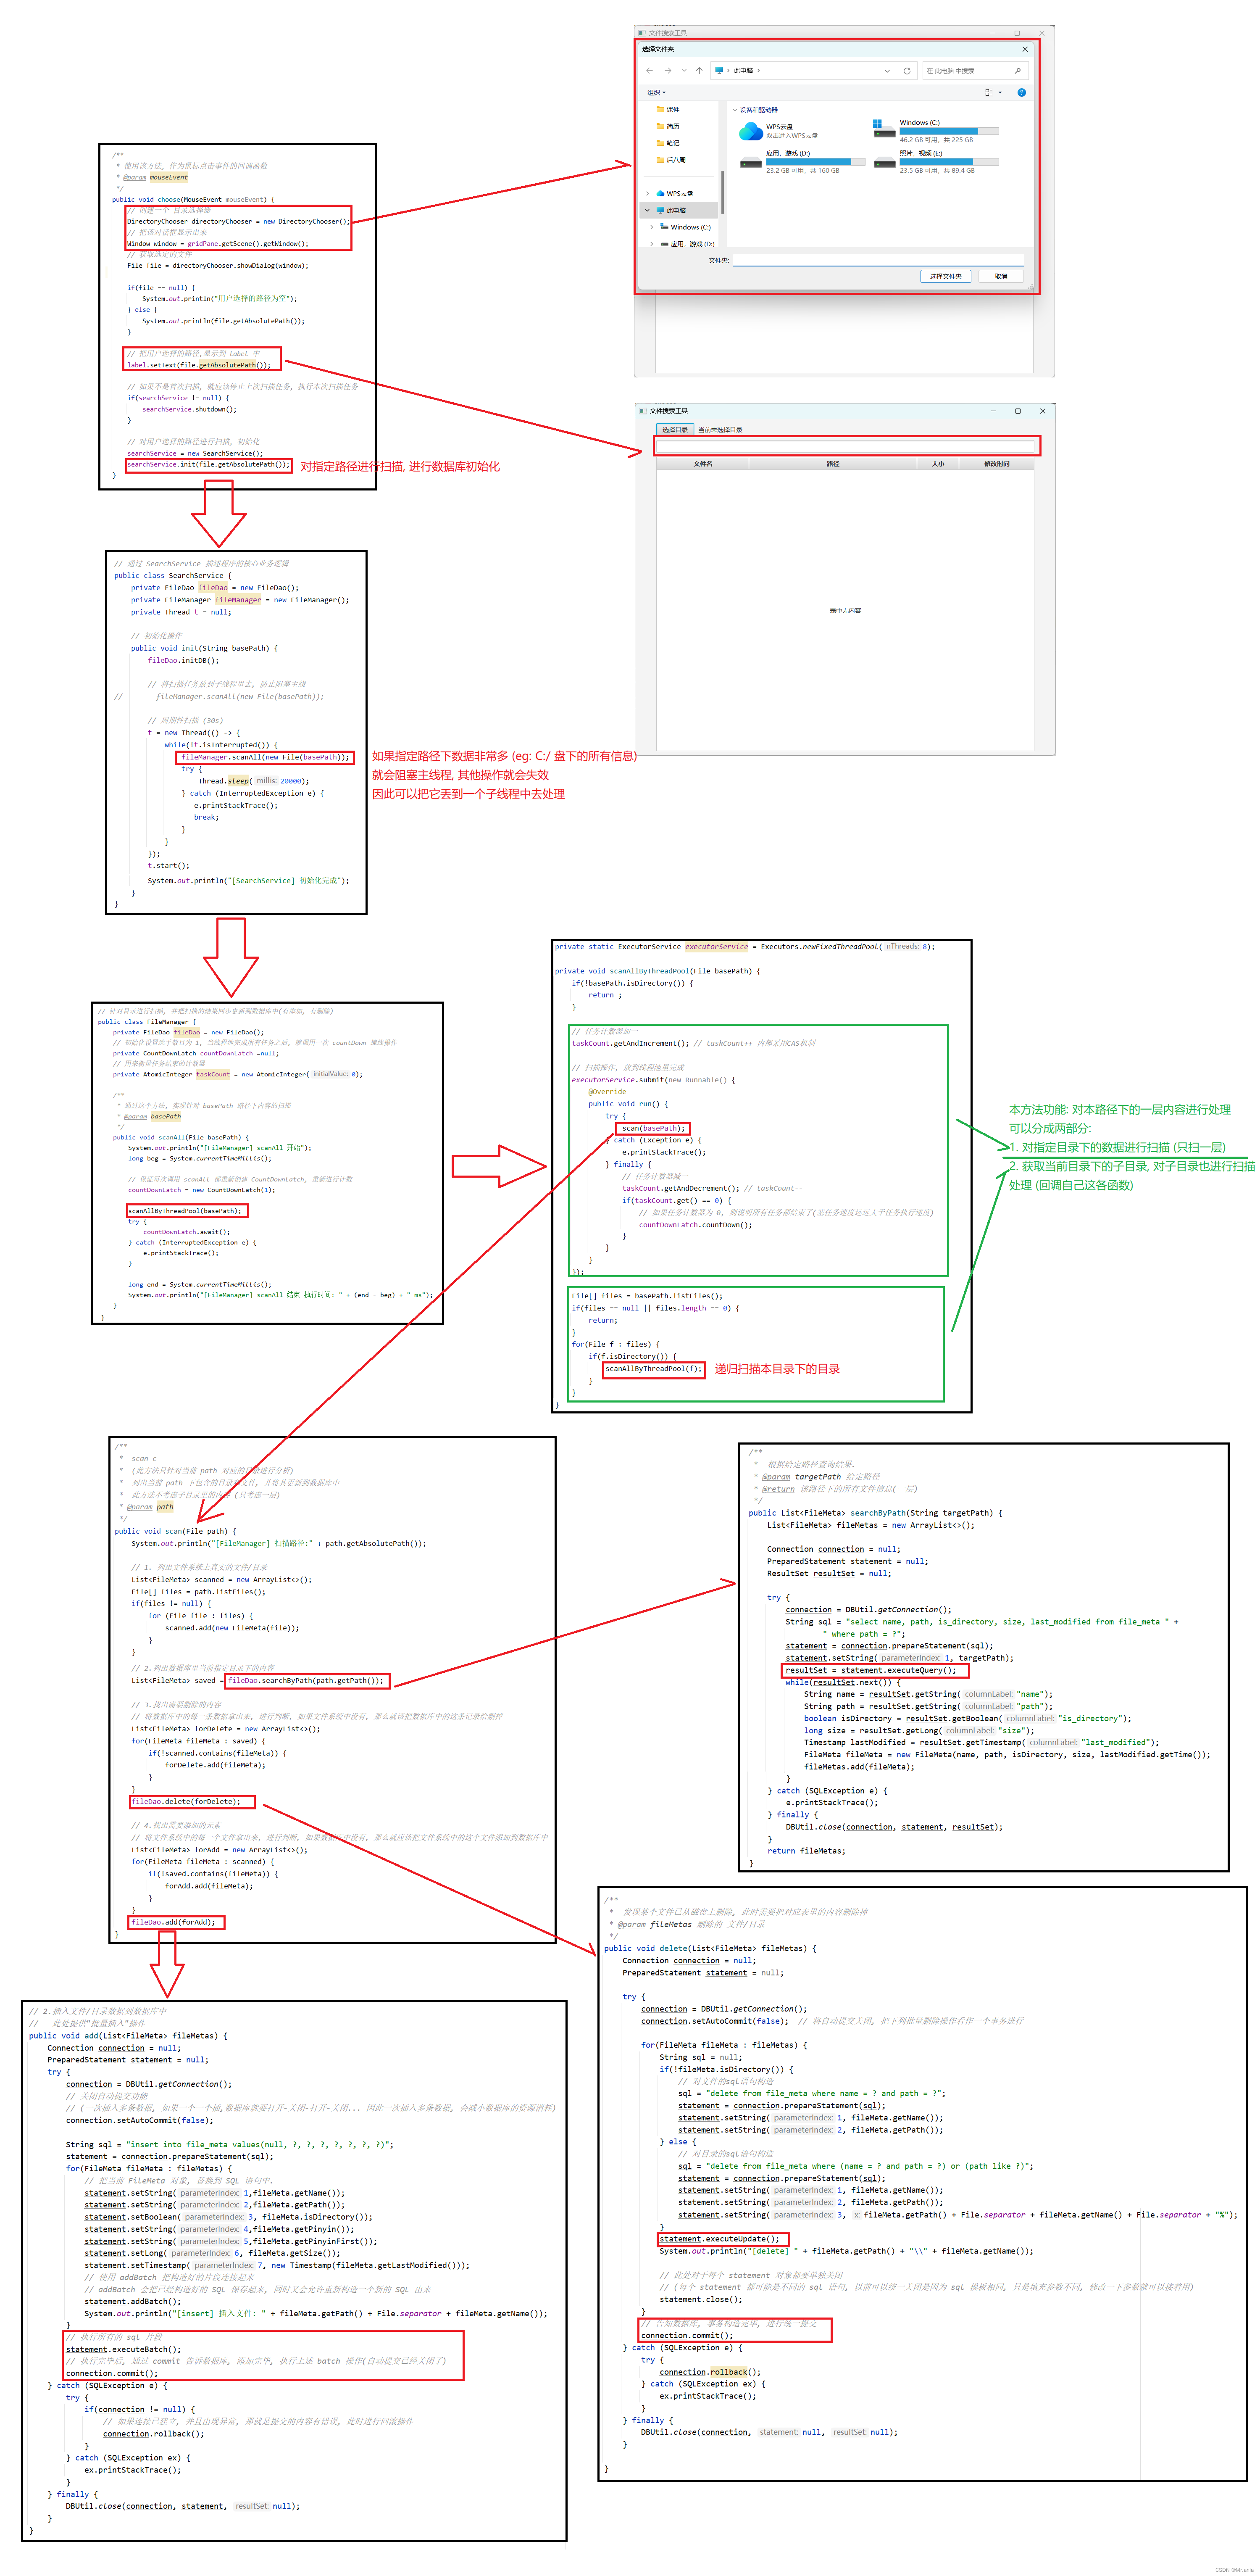Viewport: 1260px width, 2576px height.
Task: Click the Windows (C:) capacity bar
Action: (949, 131)
